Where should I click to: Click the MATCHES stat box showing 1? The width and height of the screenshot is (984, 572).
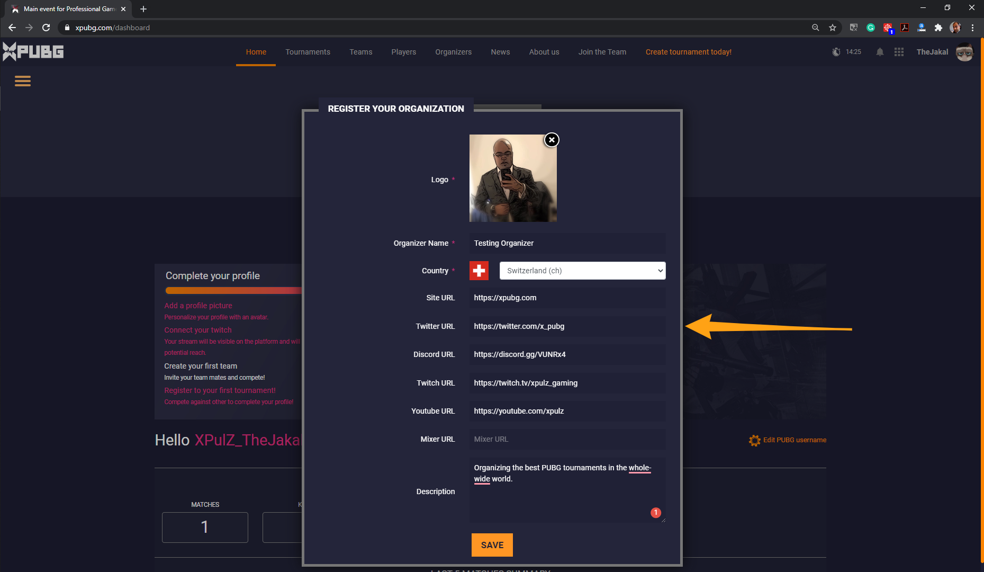pos(205,527)
